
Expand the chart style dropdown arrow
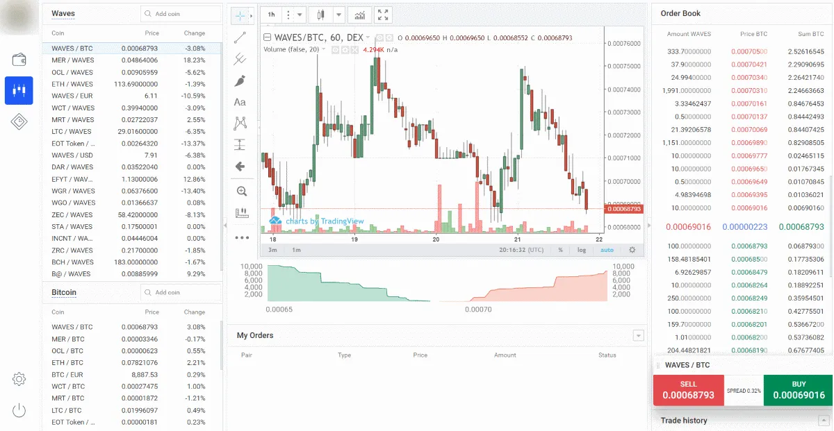click(x=338, y=15)
